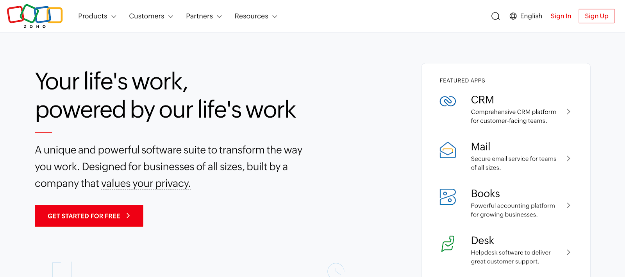Click the Sign In link
The image size is (625, 277).
tap(561, 16)
